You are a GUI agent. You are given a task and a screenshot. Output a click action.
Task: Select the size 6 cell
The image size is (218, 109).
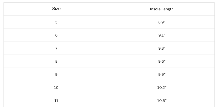tap(56, 35)
